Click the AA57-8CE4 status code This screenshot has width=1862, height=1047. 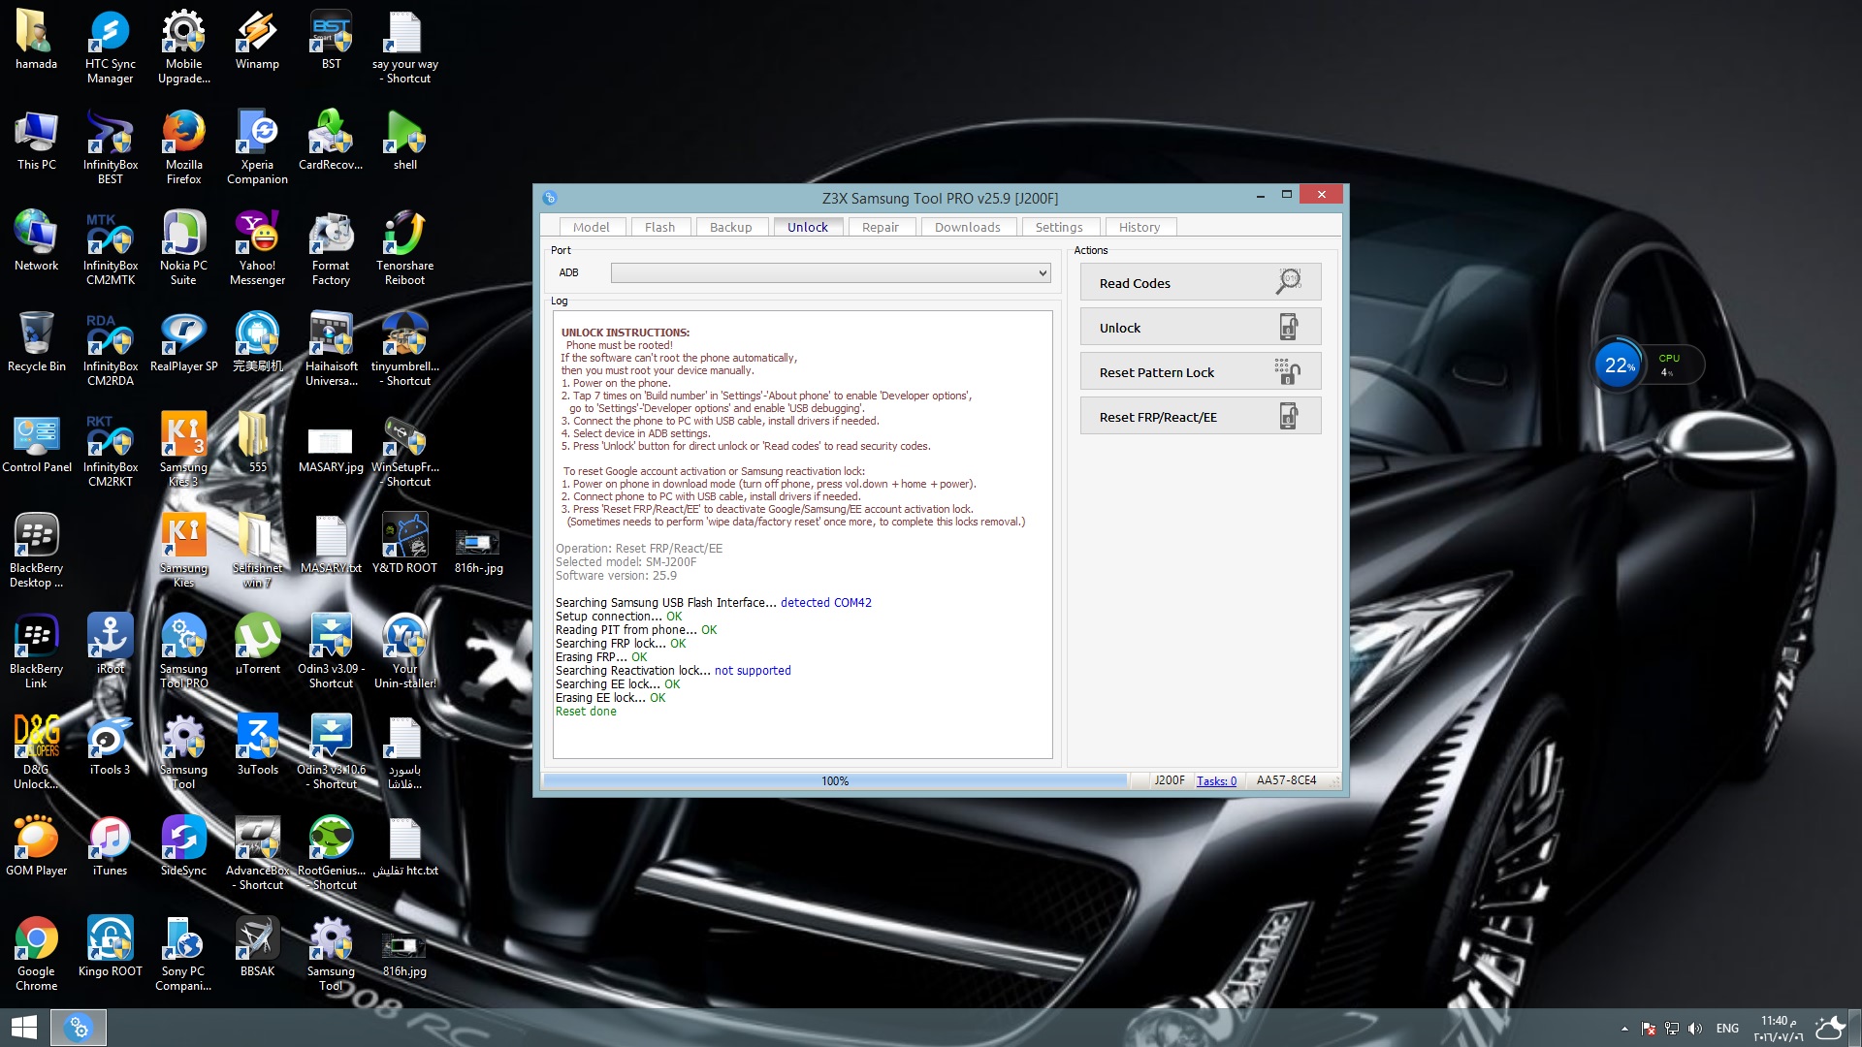1286,780
